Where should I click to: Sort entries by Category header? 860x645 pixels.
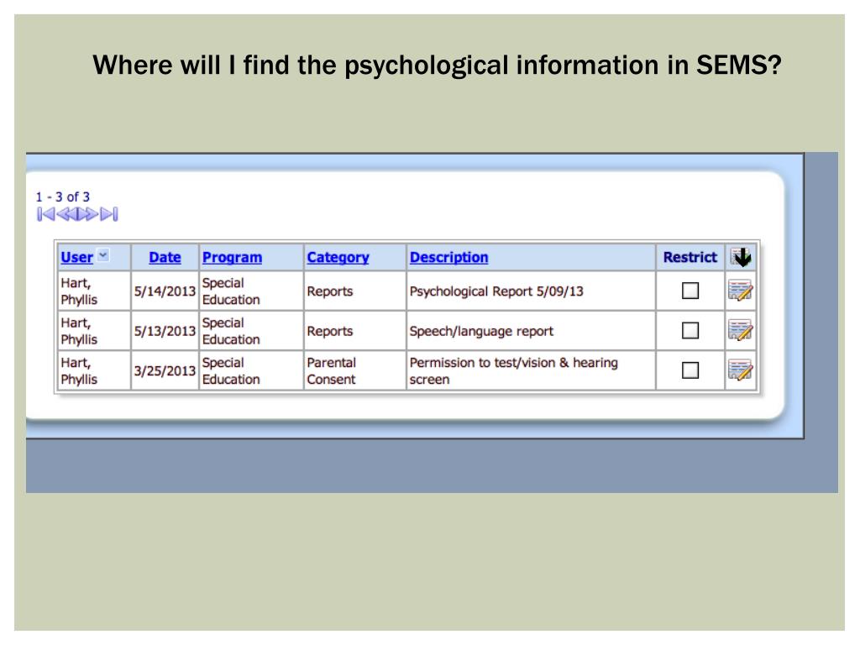(338, 257)
